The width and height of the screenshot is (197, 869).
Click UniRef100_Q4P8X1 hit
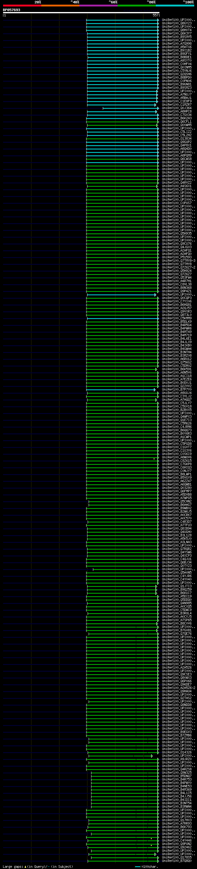click(x=177, y=145)
